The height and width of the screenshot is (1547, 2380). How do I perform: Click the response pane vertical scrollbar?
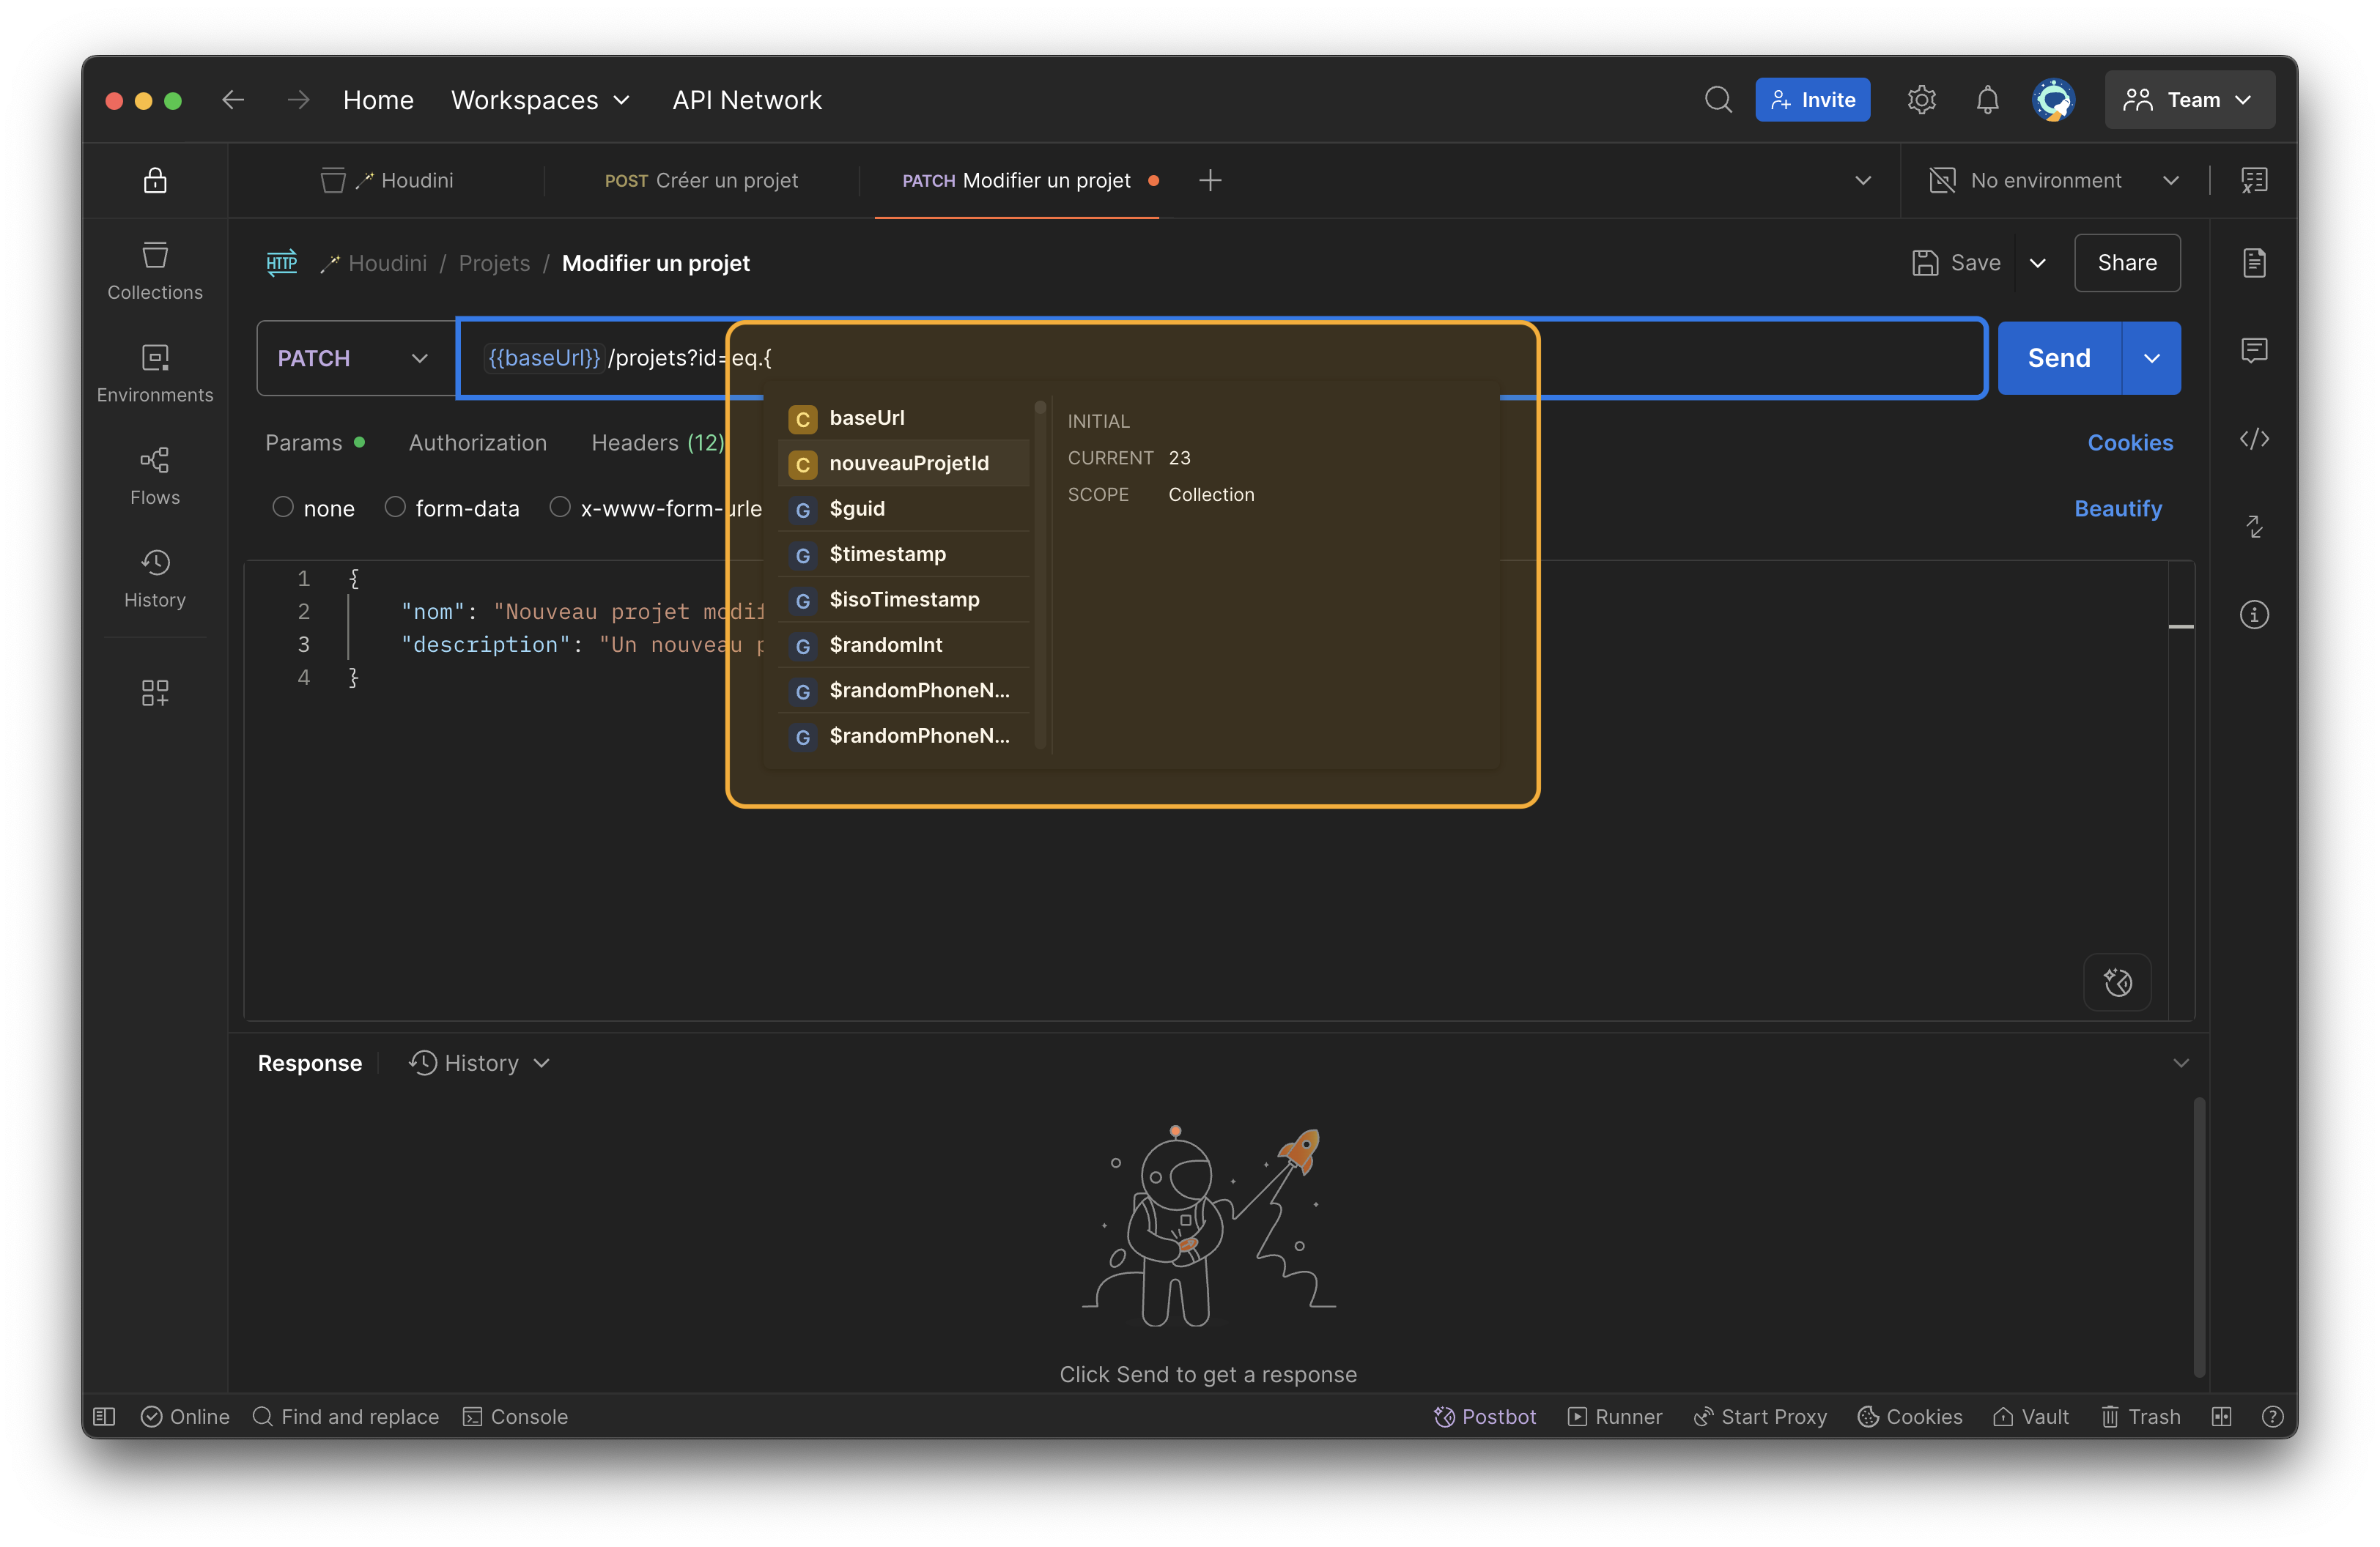[x=2198, y=1236]
